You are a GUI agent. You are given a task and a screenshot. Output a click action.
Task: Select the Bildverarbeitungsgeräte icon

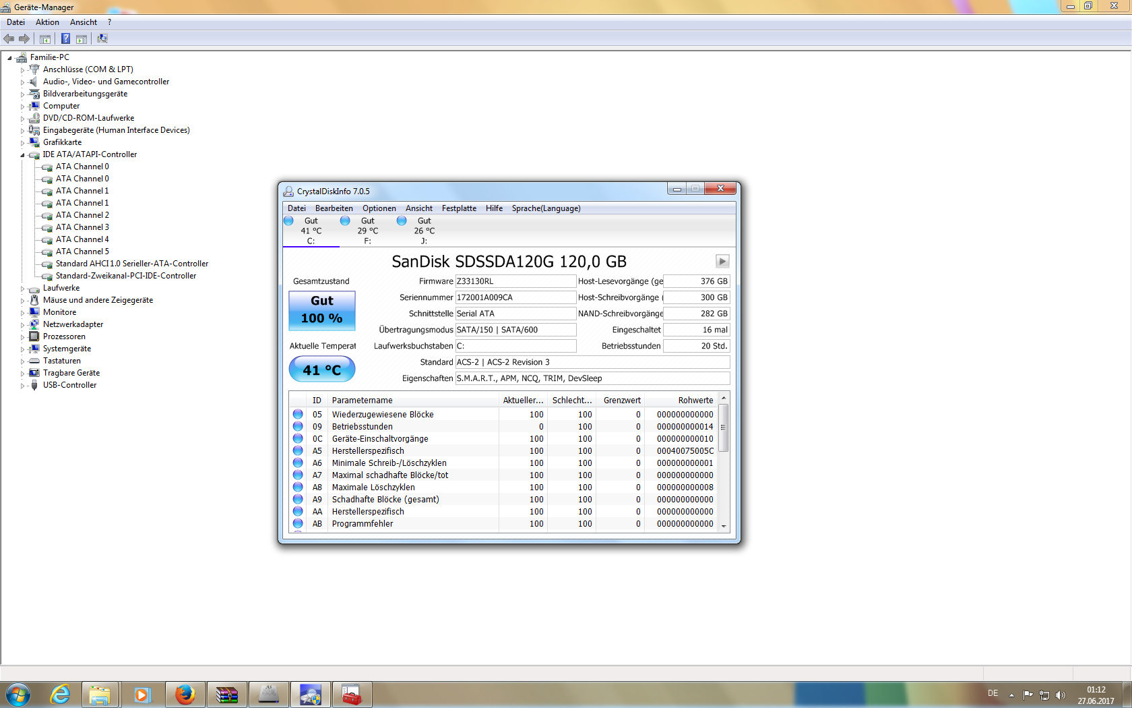(34, 94)
